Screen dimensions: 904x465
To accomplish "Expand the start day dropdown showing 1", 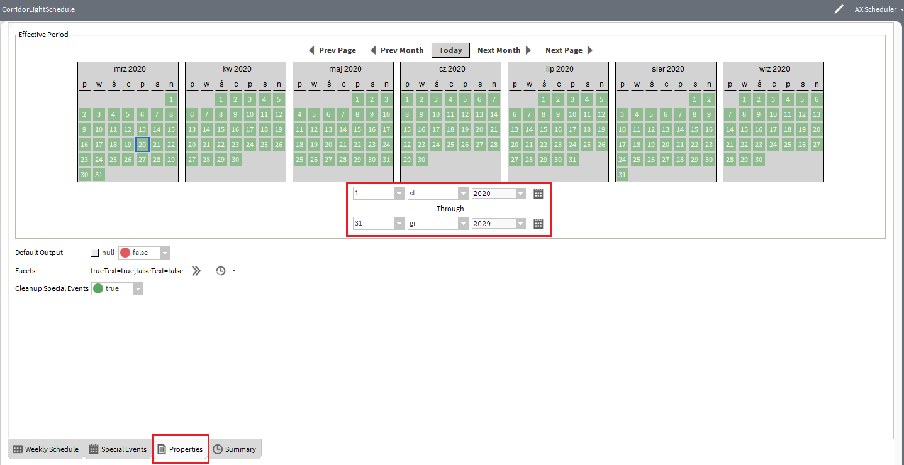I will coord(398,194).
